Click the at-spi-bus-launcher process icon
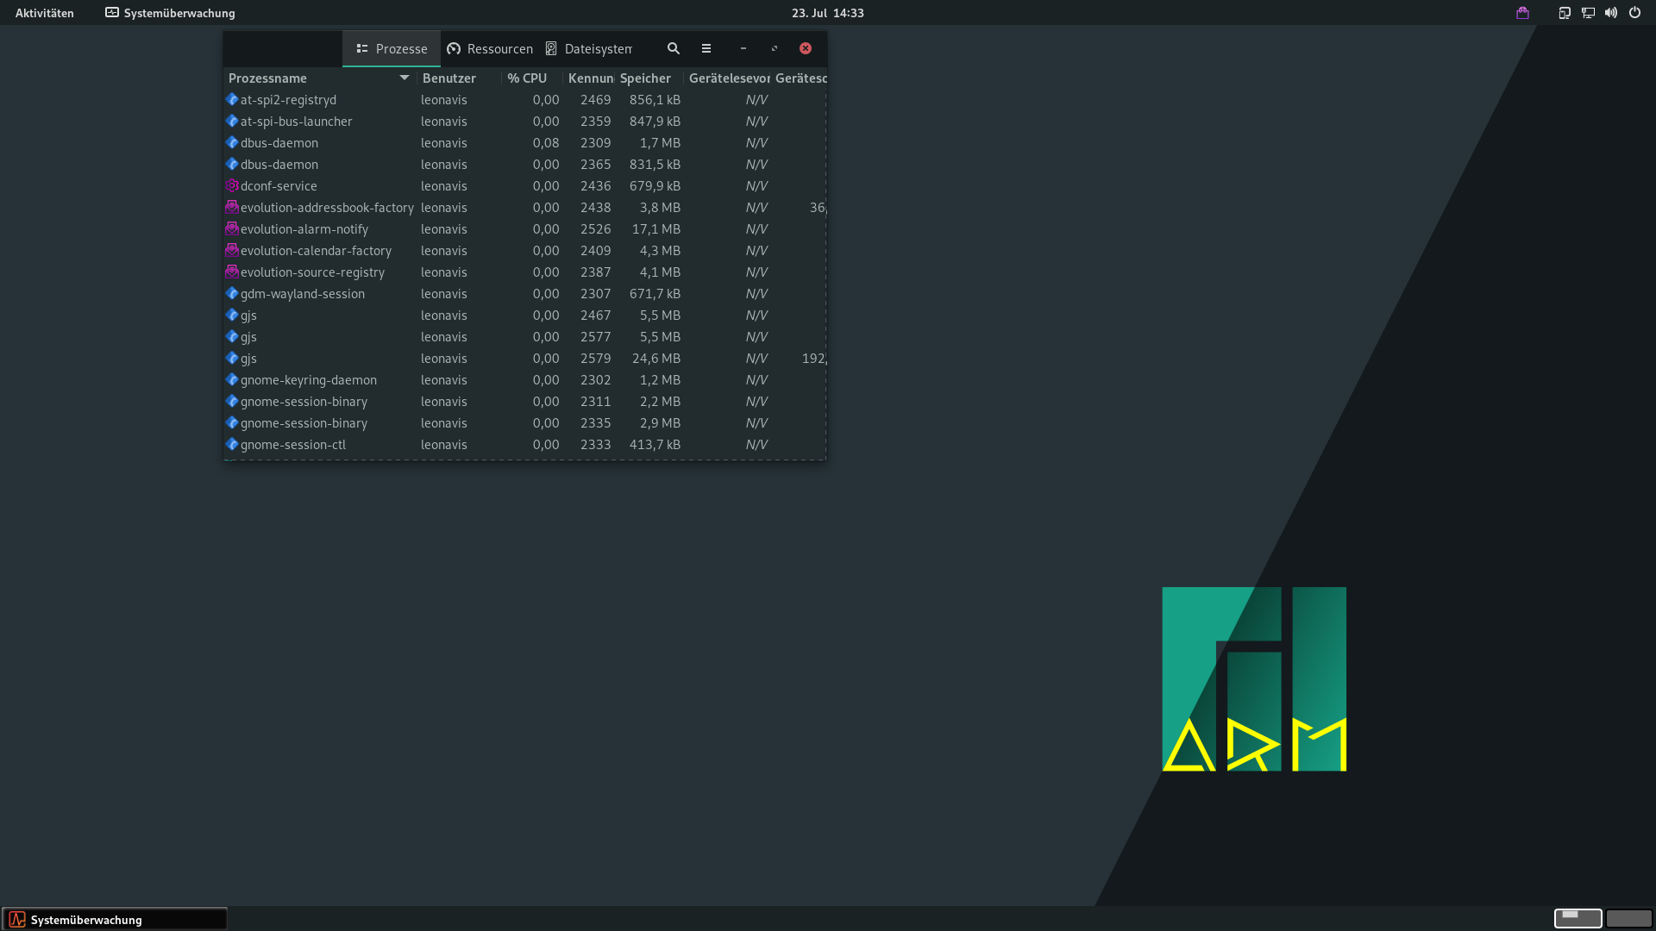Viewport: 1656px width, 931px height. pyautogui.click(x=232, y=121)
